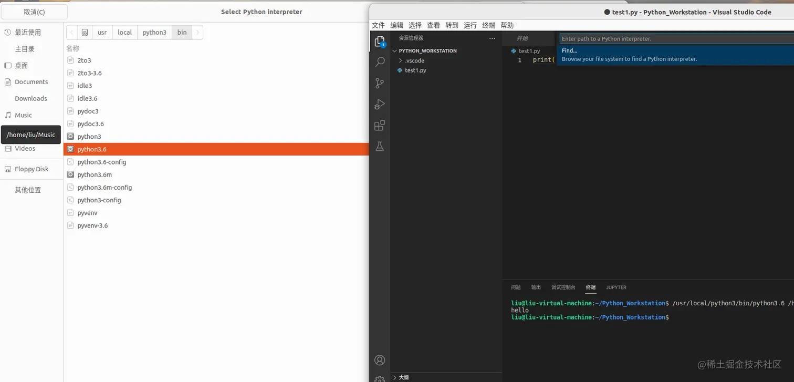This screenshot has height=382, width=794.
Task: Open 桌面 in the file dialog sidebar
Action: tap(32, 66)
